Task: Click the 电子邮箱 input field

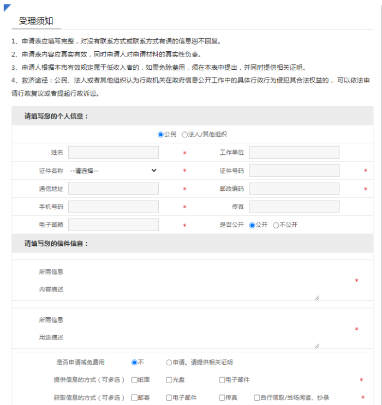Action: pyautogui.click(x=114, y=225)
